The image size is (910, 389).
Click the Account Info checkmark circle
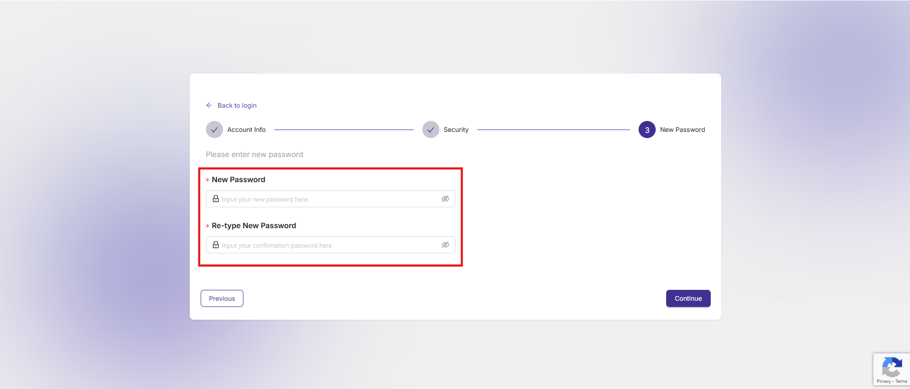pos(214,130)
